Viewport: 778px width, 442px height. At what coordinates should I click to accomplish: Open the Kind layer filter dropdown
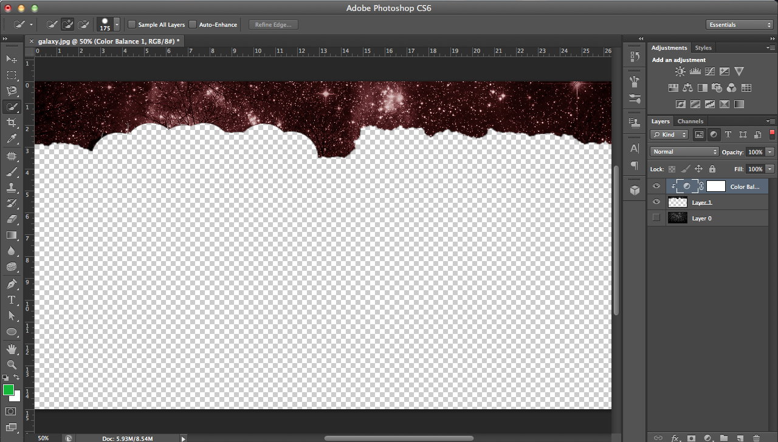click(669, 135)
